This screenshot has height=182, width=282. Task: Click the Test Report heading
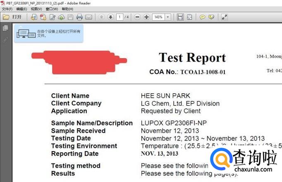tap(192, 58)
